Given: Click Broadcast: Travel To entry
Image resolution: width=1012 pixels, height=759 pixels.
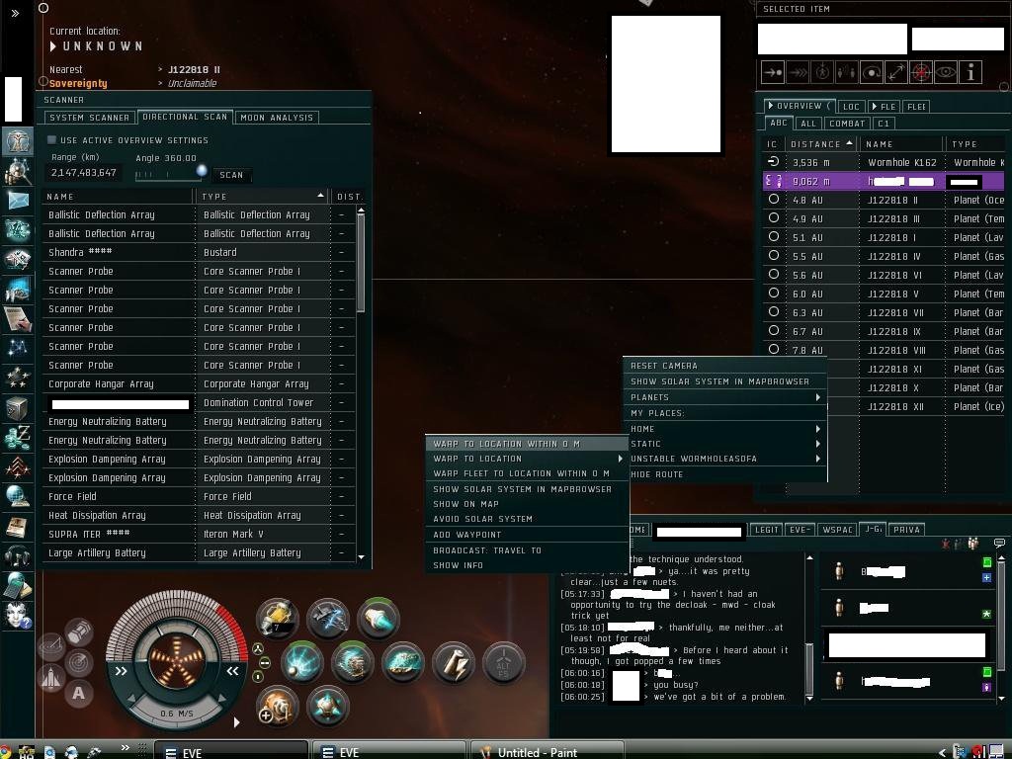Looking at the screenshot, I should click(527, 549).
